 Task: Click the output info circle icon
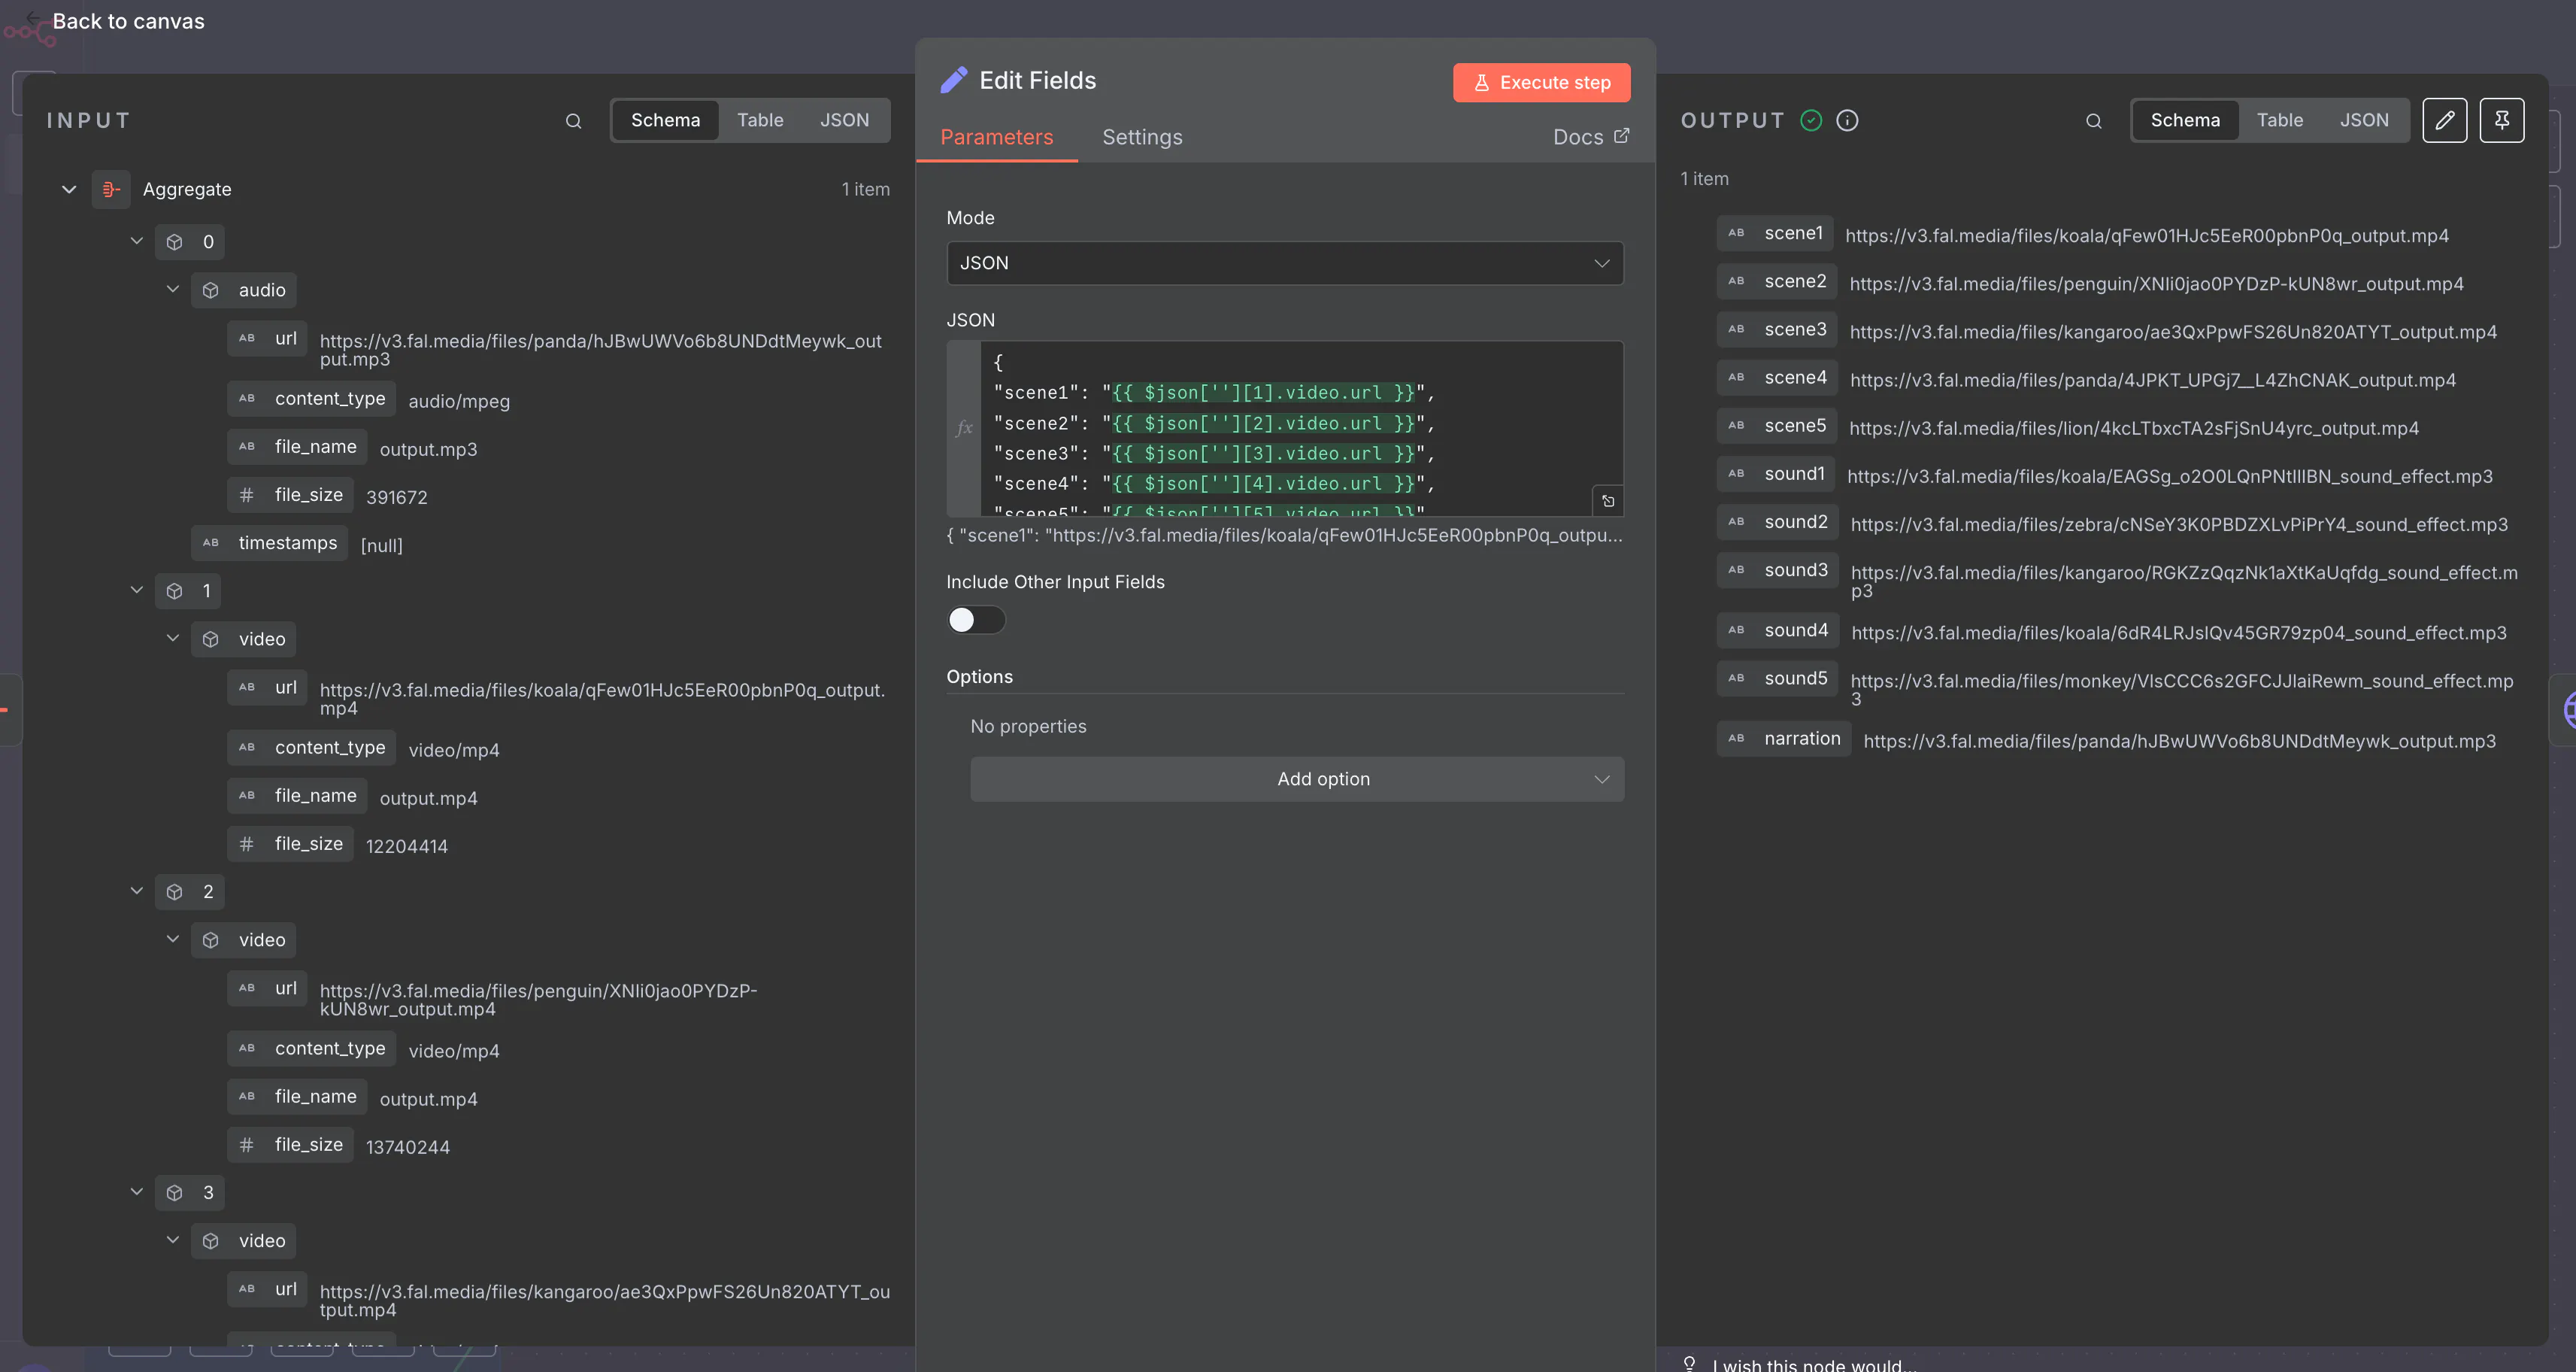[1847, 120]
